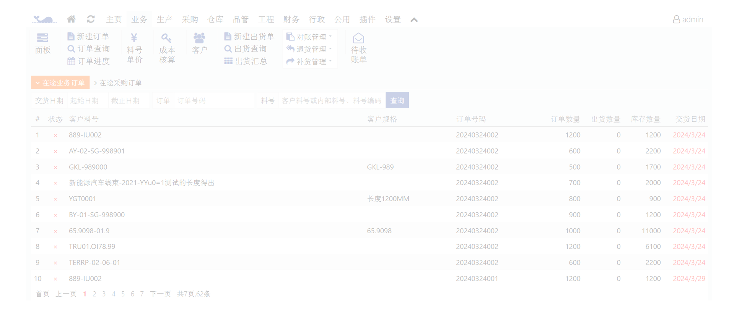Collapse the ribbon with the up chevron
Image resolution: width=734 pixels, height=310 pixels.
(414, 20)
